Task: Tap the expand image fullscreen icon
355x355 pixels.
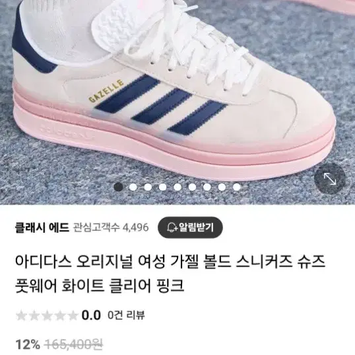Action: click(330, 179)
